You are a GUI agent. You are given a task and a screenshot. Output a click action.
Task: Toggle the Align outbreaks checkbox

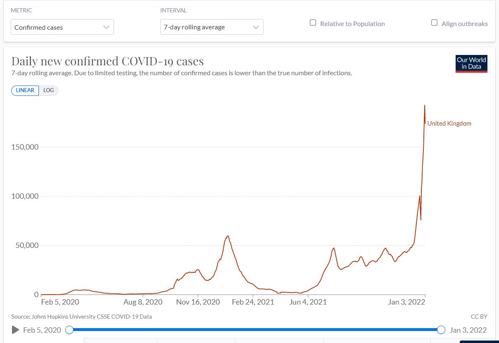435,23
